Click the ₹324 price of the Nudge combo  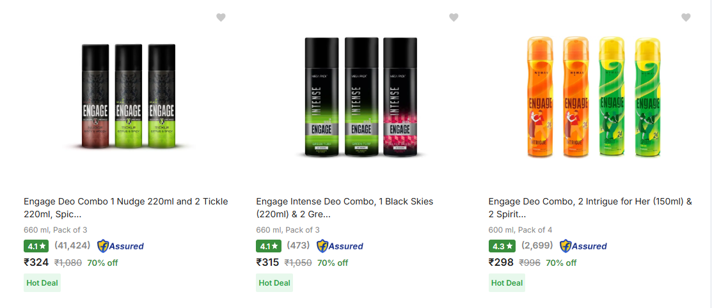click(x=36, y=262)
